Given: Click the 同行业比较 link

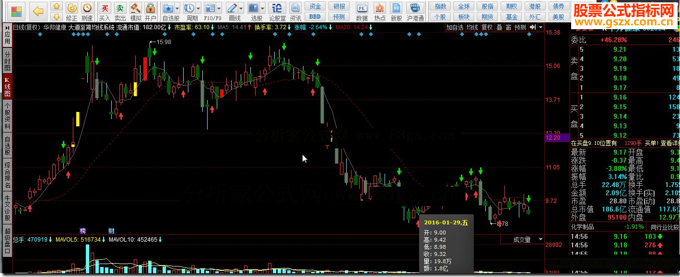Looking at the screenshot, I should pyautogui.click(x=665, y=227).
